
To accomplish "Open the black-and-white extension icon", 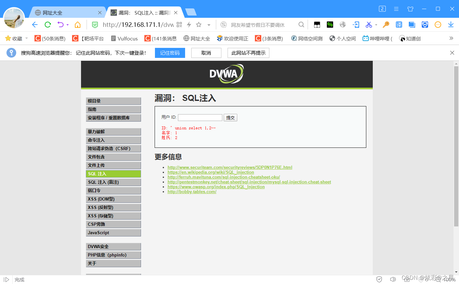I will click(x=317, y=25).
